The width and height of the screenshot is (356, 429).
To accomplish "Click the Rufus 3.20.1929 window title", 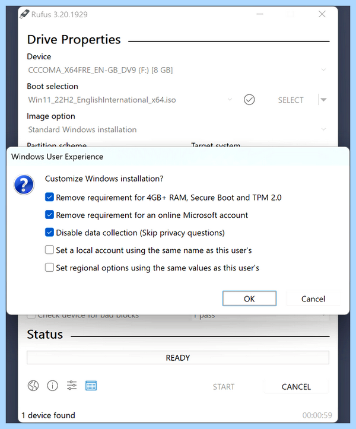I will tap(59, 14).
